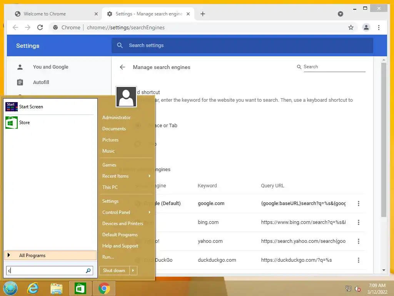Open Music from Start menu
The image size is (394, 296).
[108, 151]
